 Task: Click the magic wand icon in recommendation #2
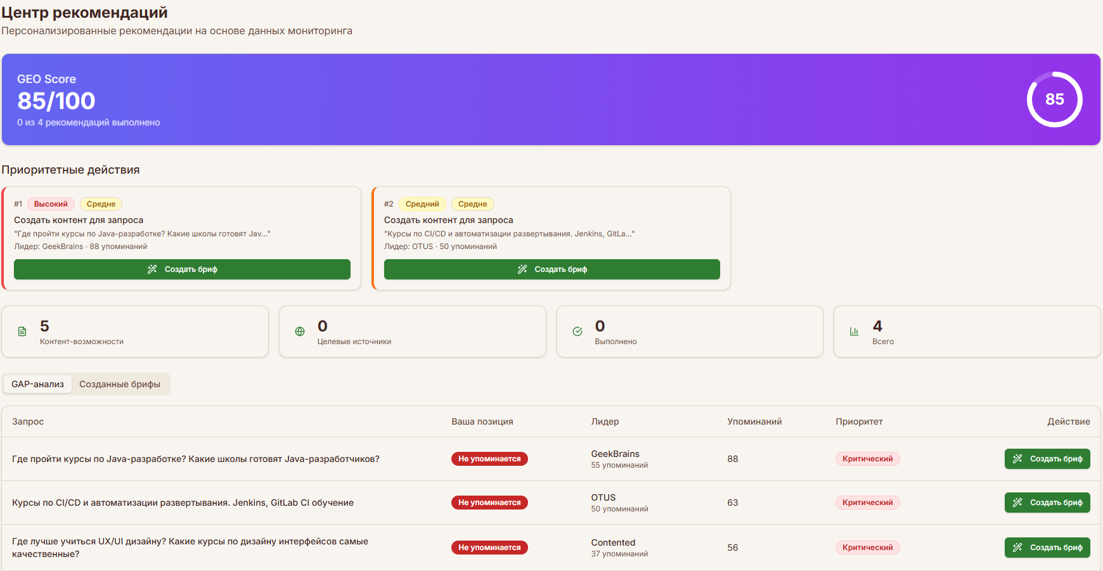pyautogui.click(x=522, y=269)
